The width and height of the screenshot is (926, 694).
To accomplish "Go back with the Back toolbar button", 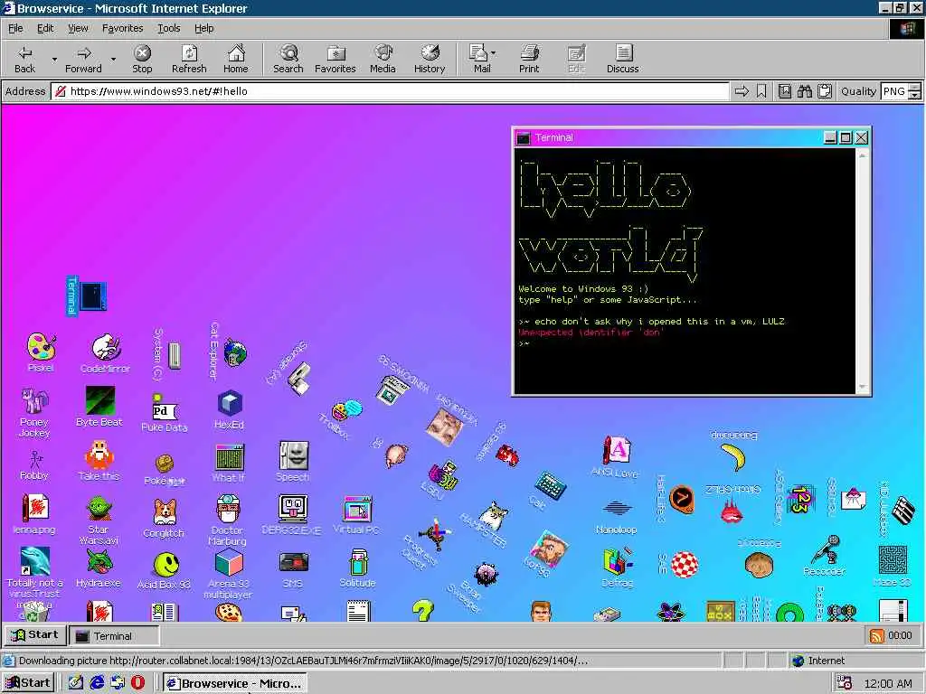I will tap(24, 59).
